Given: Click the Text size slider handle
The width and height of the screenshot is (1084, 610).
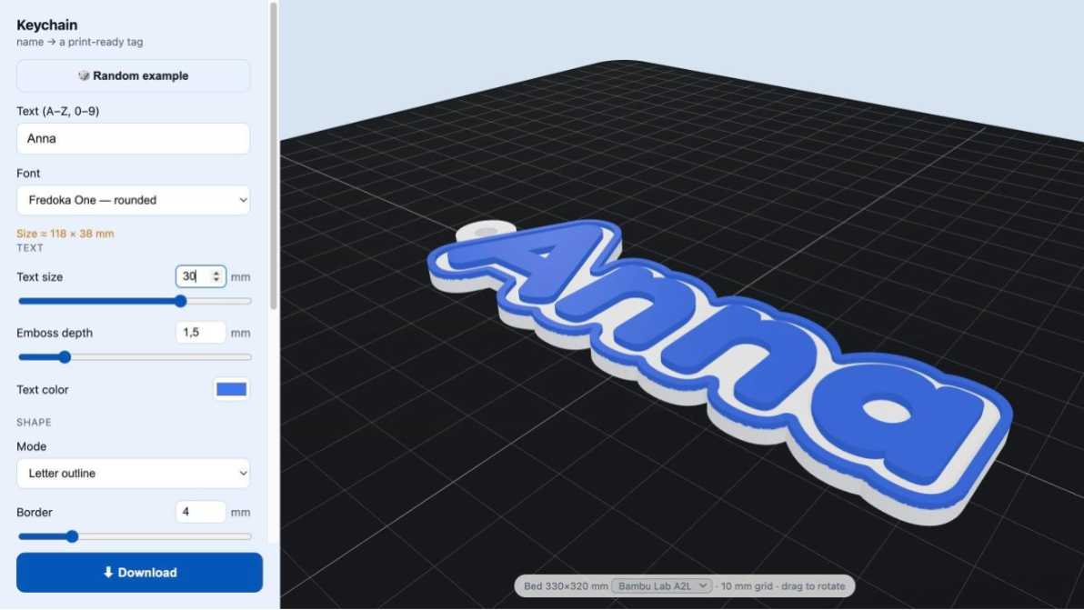Looking at the screenshot, I should [x=180, y=301].
